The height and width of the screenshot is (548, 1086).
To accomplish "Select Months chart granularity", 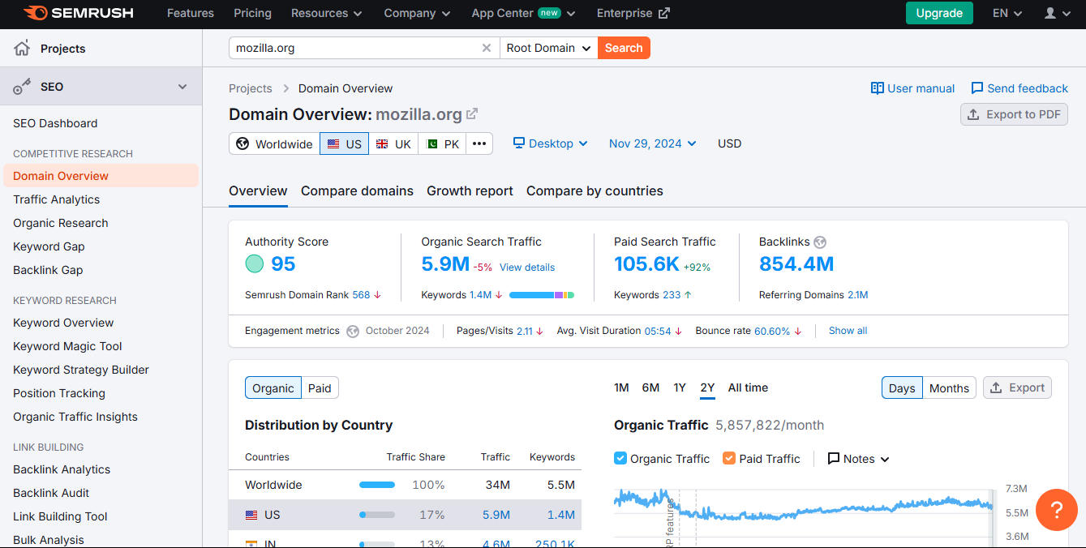I will point(949,387).
